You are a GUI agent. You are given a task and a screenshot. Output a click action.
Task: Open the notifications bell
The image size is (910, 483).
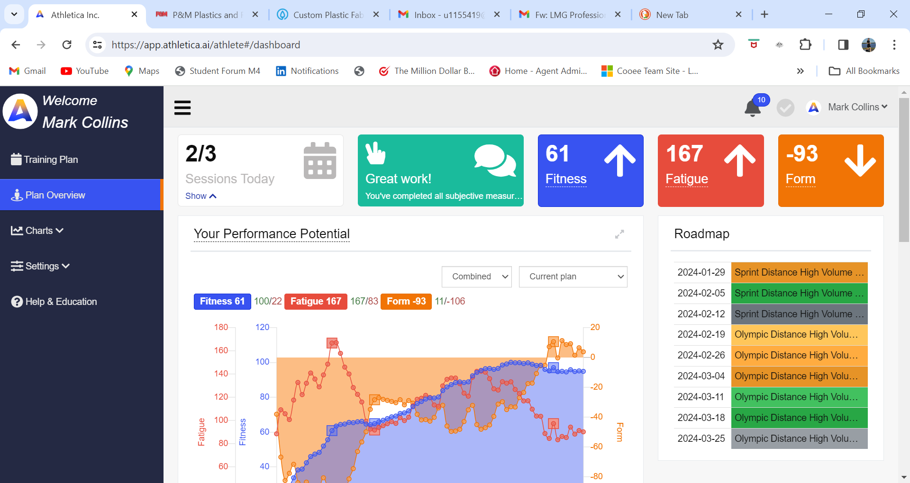(x=752, y=108)
